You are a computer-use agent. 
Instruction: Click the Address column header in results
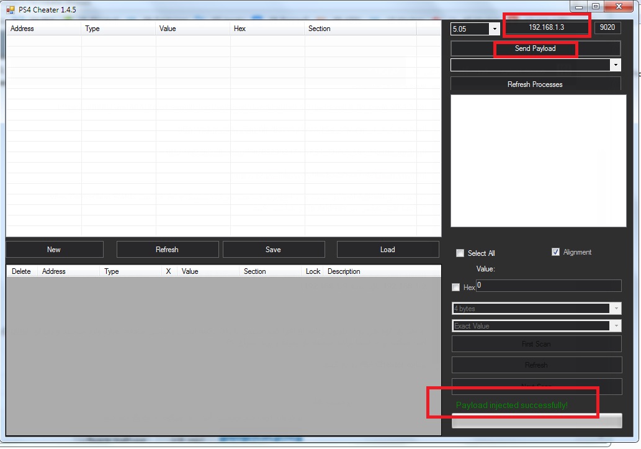(x=43, y=29)
